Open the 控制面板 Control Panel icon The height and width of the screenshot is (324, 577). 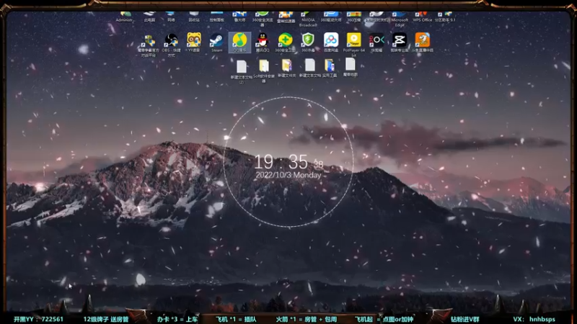217,17
